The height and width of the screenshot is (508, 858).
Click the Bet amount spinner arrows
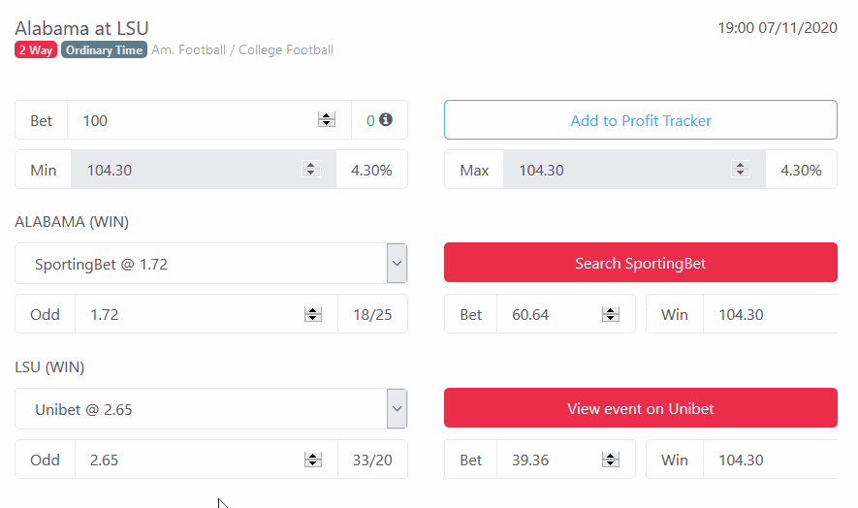(x=327, y=120)
